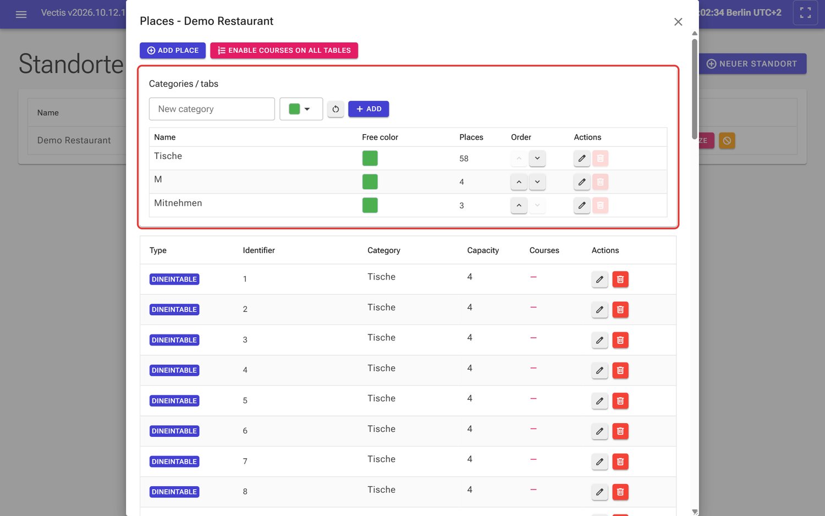
Task: Edit table with identifier 7
Action: (600, 462)
